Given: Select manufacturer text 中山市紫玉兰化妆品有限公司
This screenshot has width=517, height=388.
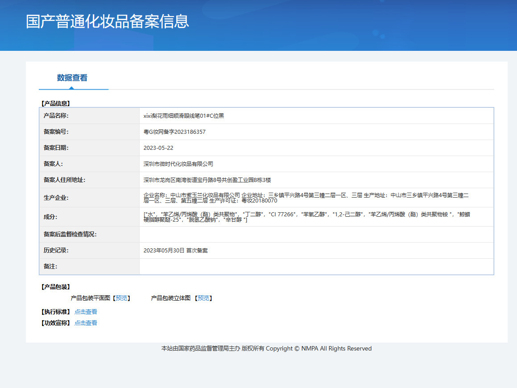Looking at the screenshot, I should 205,195.
